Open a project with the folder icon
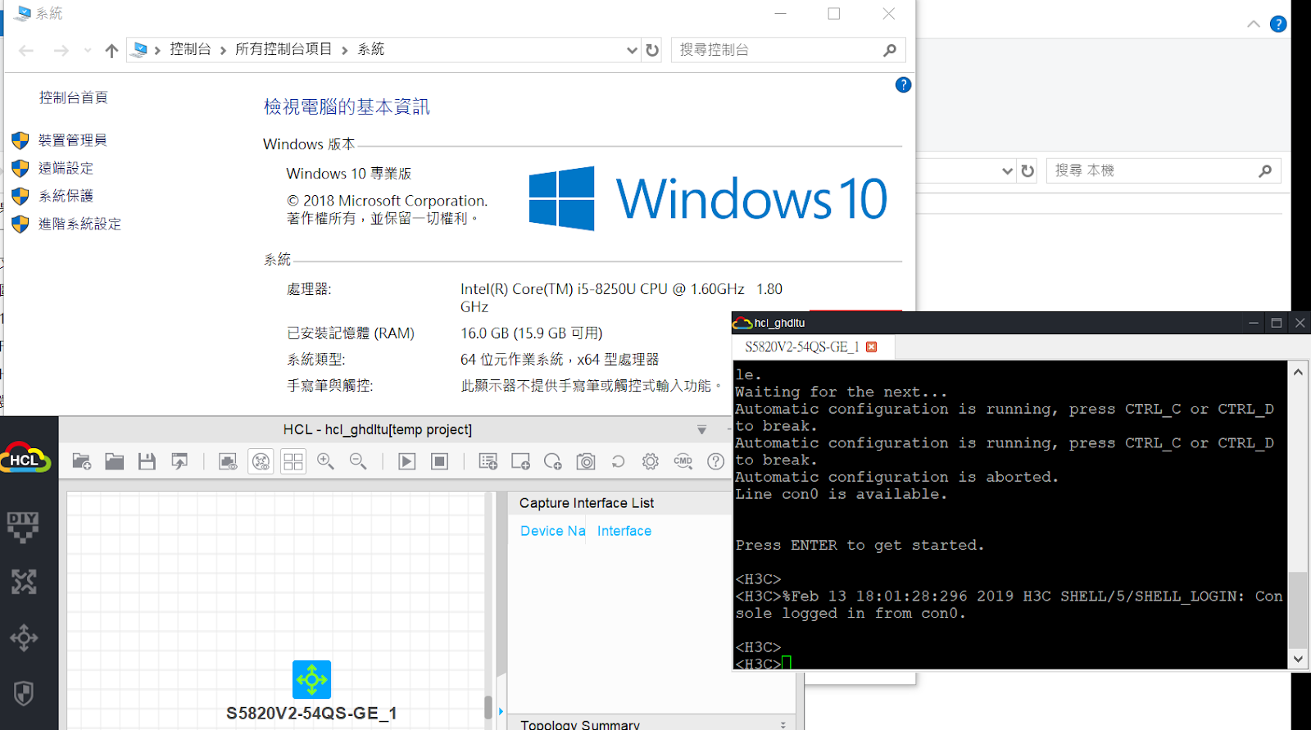 tap(114, 461)
